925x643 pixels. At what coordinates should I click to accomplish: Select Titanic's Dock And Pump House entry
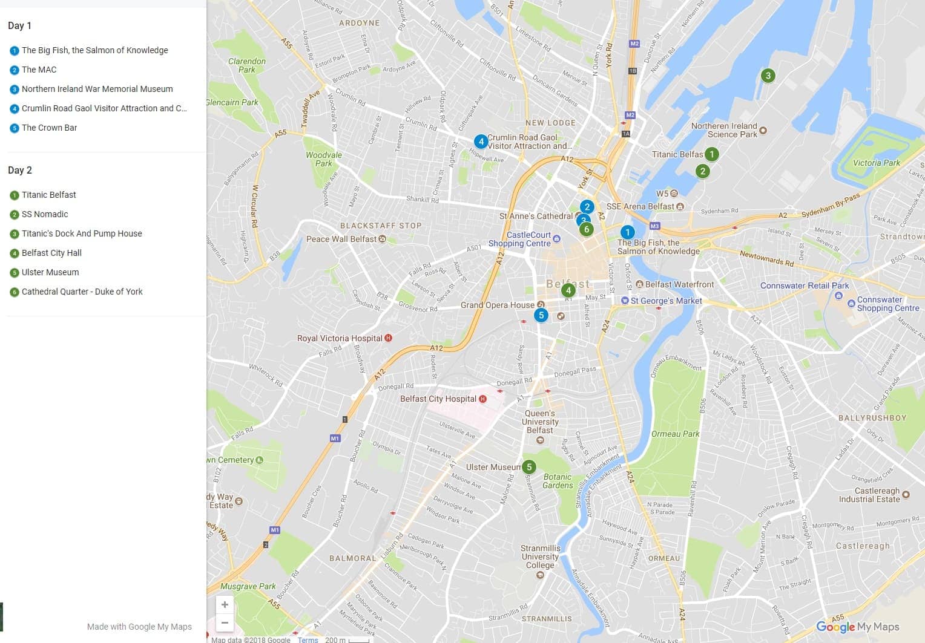coord(82,233)
